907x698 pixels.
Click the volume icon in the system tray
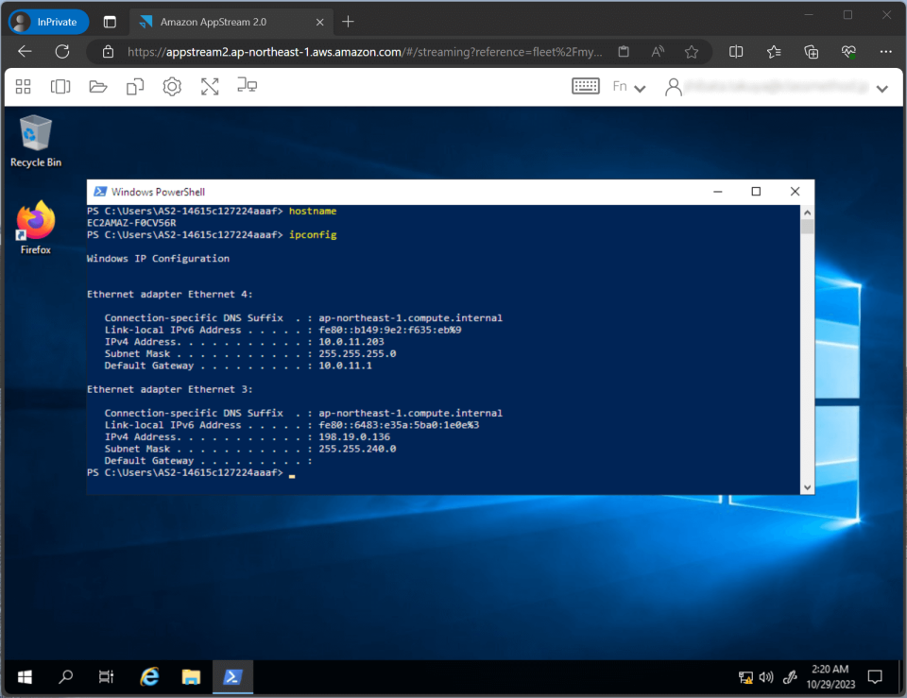coord(766,677)
